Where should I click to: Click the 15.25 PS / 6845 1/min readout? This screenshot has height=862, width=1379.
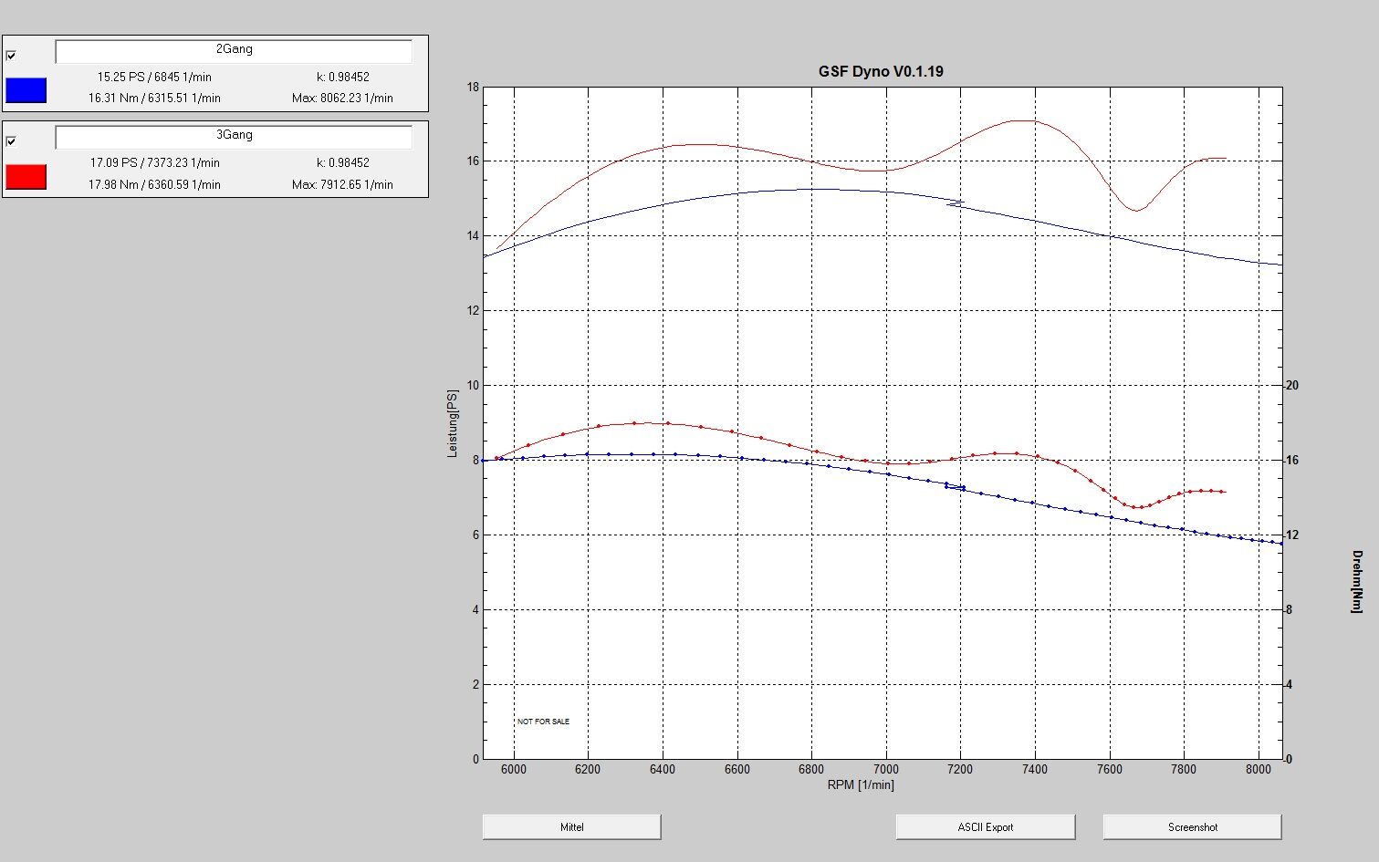pyautogui.click(x=154, y=77)
